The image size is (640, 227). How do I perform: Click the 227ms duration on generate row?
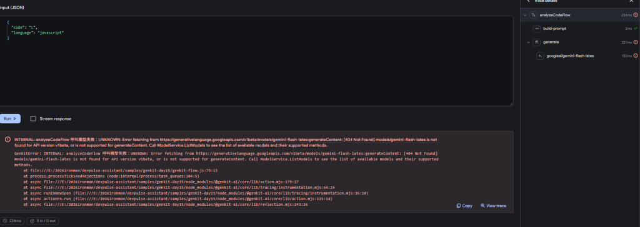click(x=626, y=42)
